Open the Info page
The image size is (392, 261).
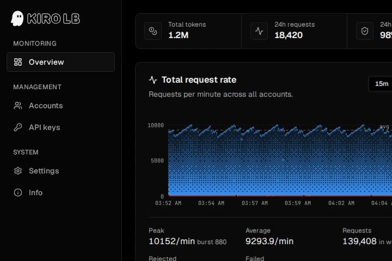(x=61, y=192)
